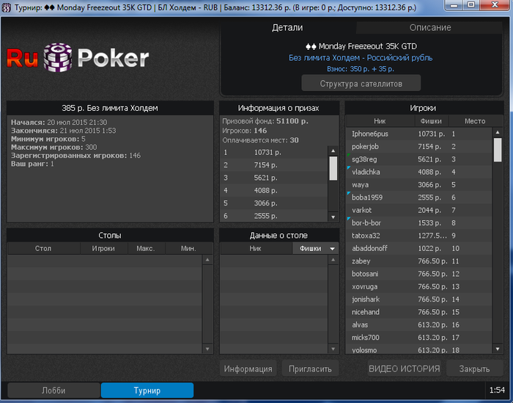
Task: Select player boba1959 row
Action: [418, 197]
